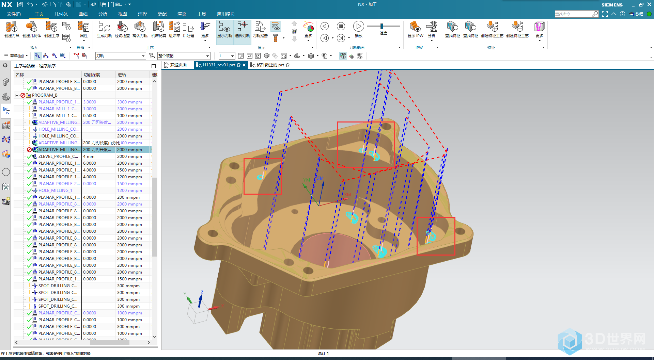654x360 pixels.
Task: Toggle the MCS display eye icon
Action: pos(343,56)
